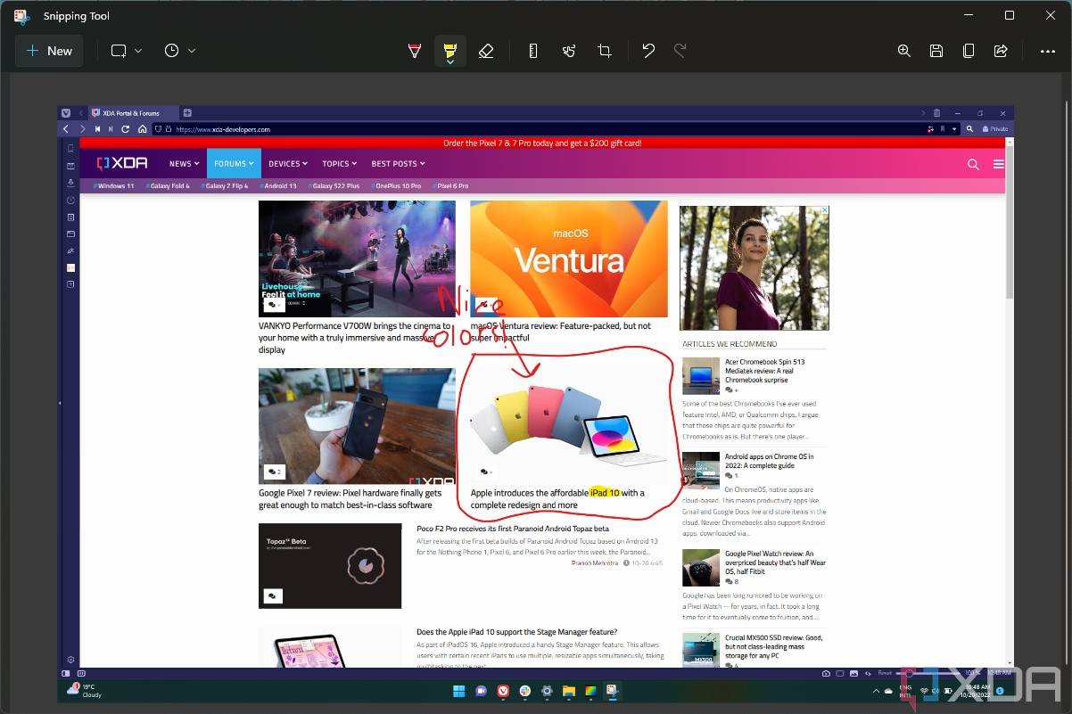1072x714 pixels.
Task: Click the #Galaxy Fold 4 tag in the capture
Action: pyautogui.click(x=168, y=186)
